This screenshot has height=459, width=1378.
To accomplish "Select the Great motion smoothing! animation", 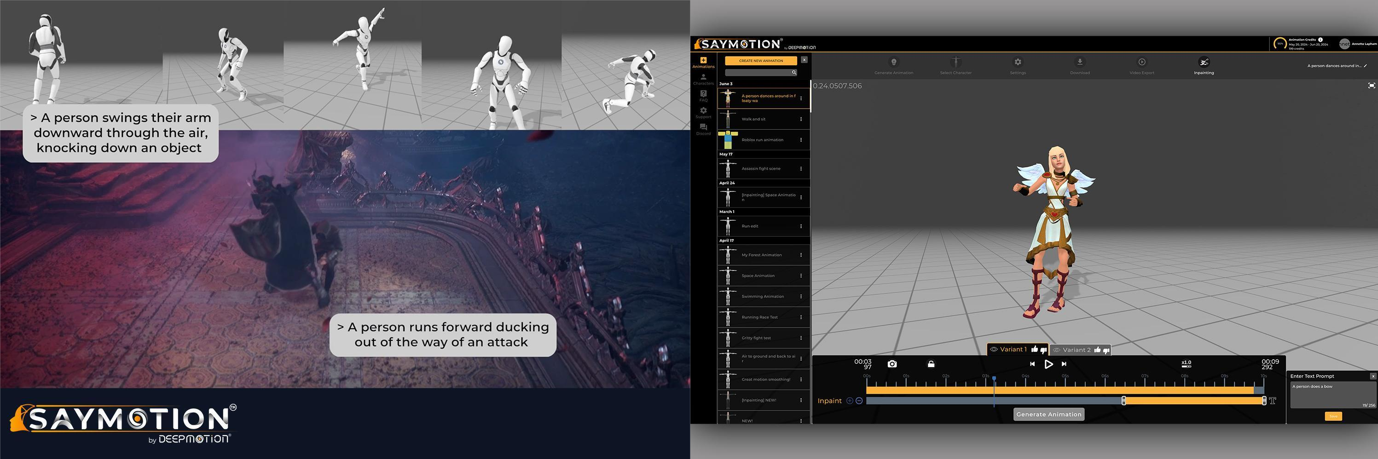I will click(764, 379).
